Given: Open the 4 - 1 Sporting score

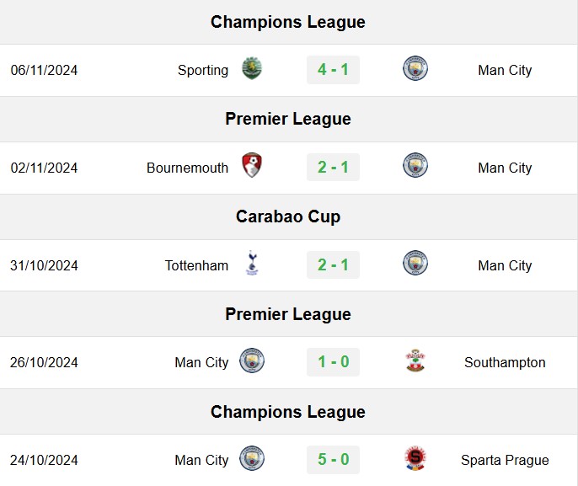Looking at the screenshot, I should click(334, 70).
